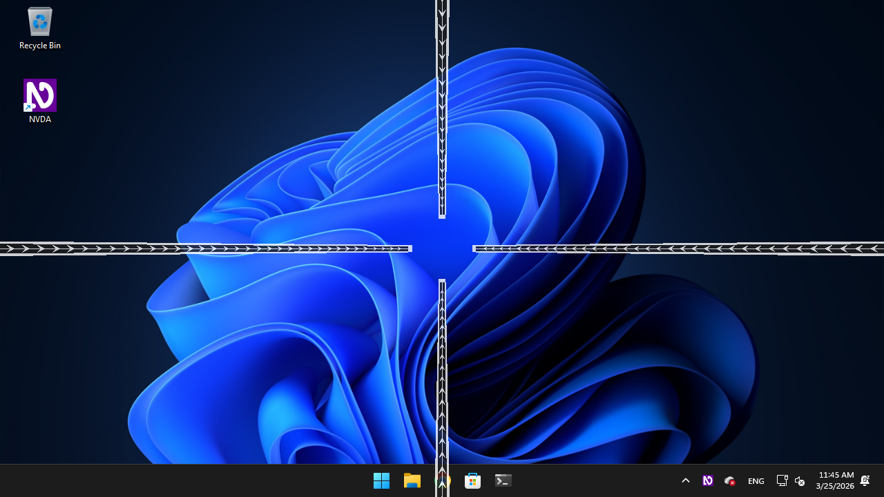This screenshot has height=497, width=884.
Task: Open OneDrive from the system tray
Action: pos(729,480)
